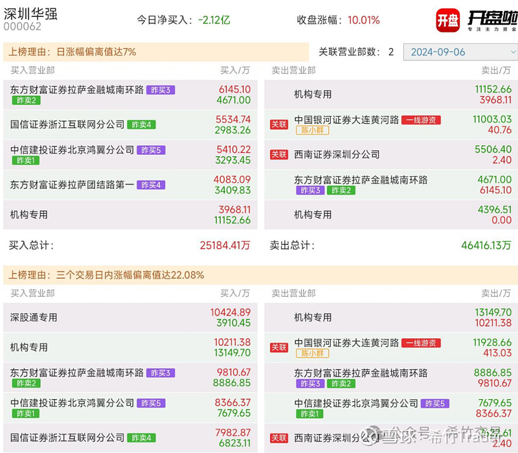Viewport: 518px width, 453px height.
Task: Click 卖出营业部 column header in bottom table
Action: (294, 294)
